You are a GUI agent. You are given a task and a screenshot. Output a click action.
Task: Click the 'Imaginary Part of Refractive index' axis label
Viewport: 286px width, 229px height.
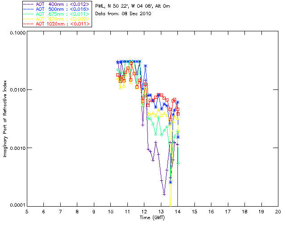click(x=5, y=119)
